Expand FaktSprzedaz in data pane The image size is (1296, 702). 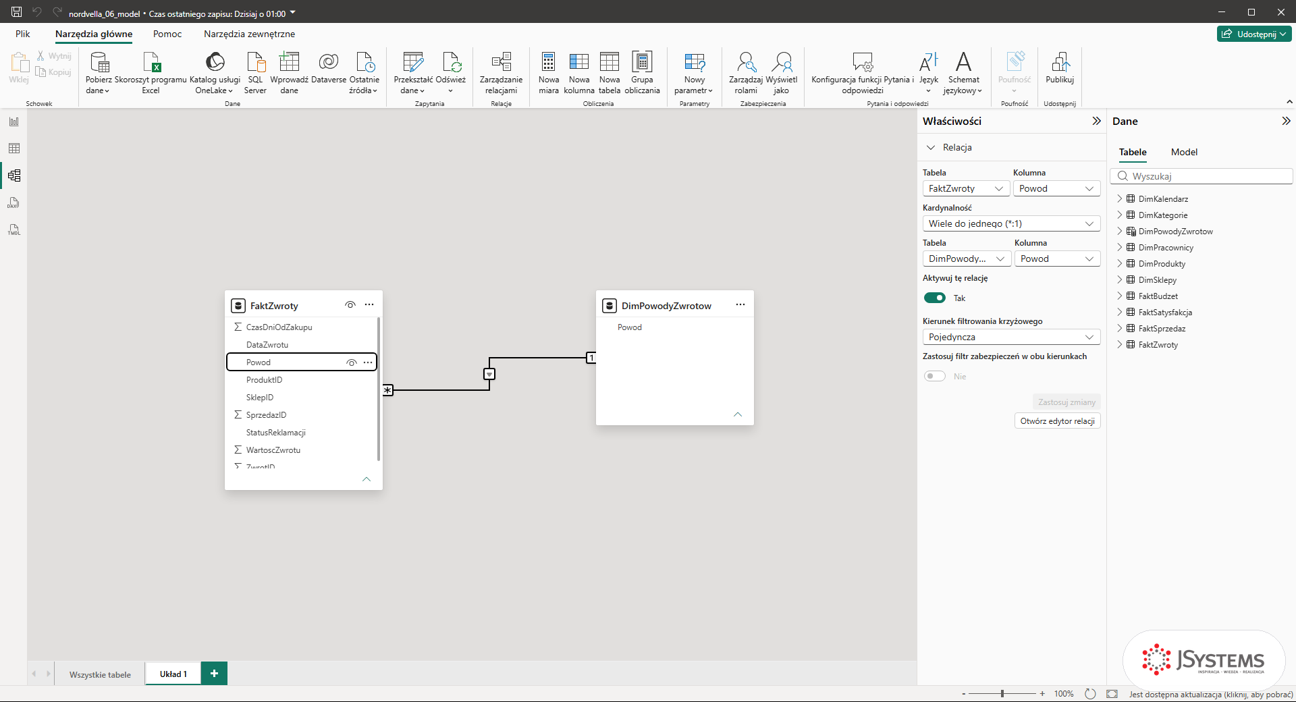point(1120,328)
